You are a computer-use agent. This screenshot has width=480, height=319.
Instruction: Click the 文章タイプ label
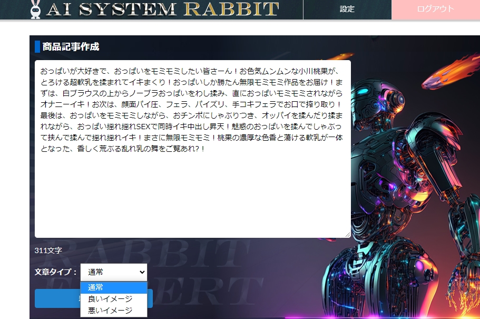pos(56,272)
